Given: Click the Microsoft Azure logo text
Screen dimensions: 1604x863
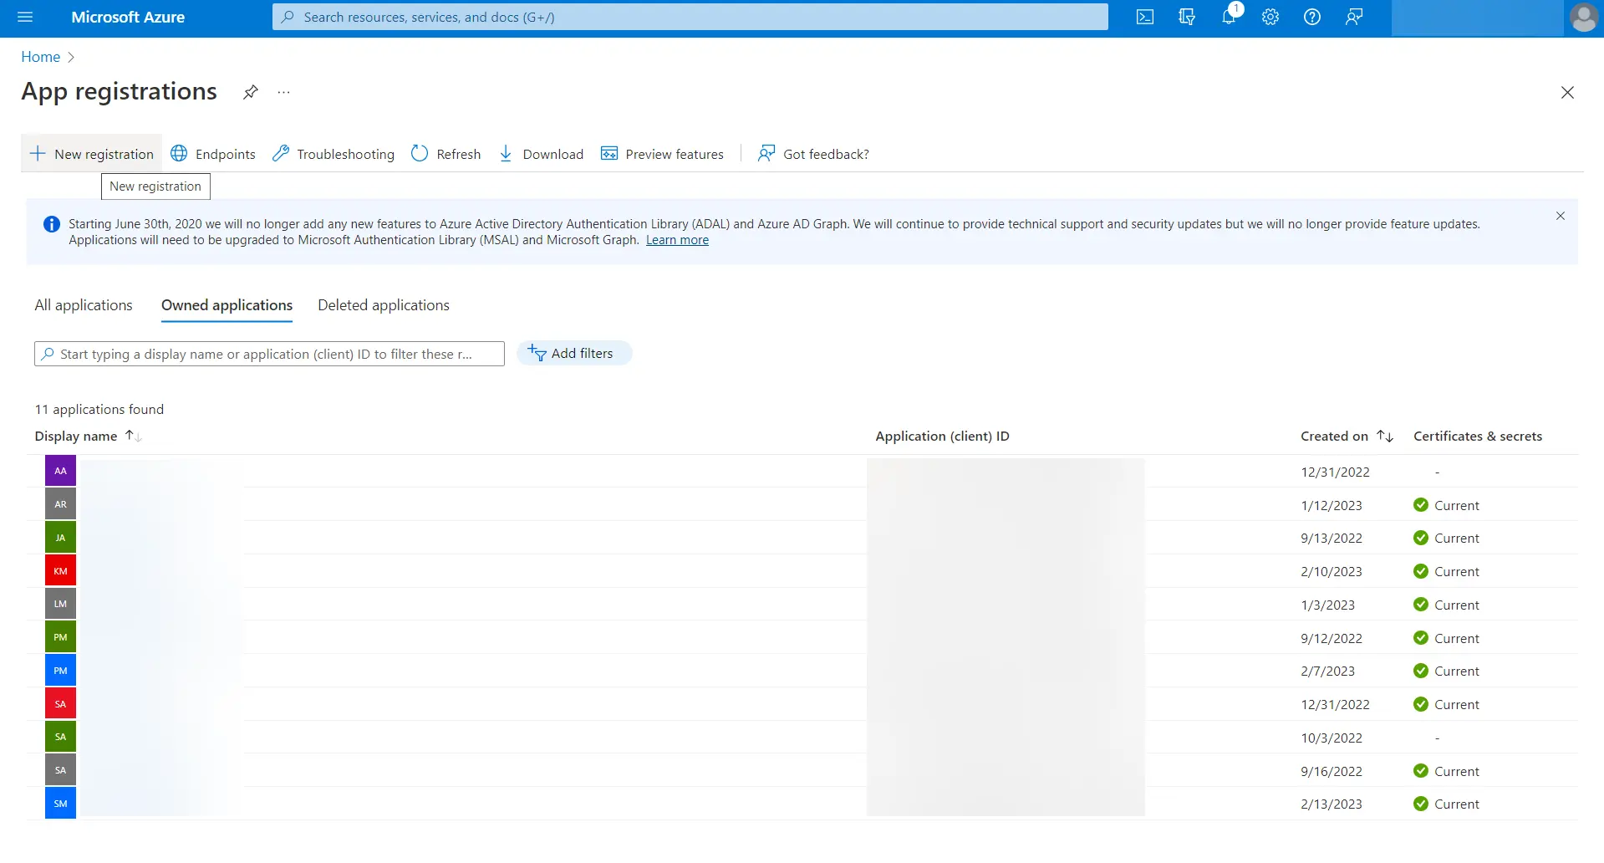Looking at the screenshot, I should pyautogui.click(x=128, y=17).
